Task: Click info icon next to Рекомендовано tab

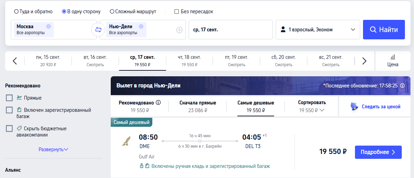Action: coord(158,102)
